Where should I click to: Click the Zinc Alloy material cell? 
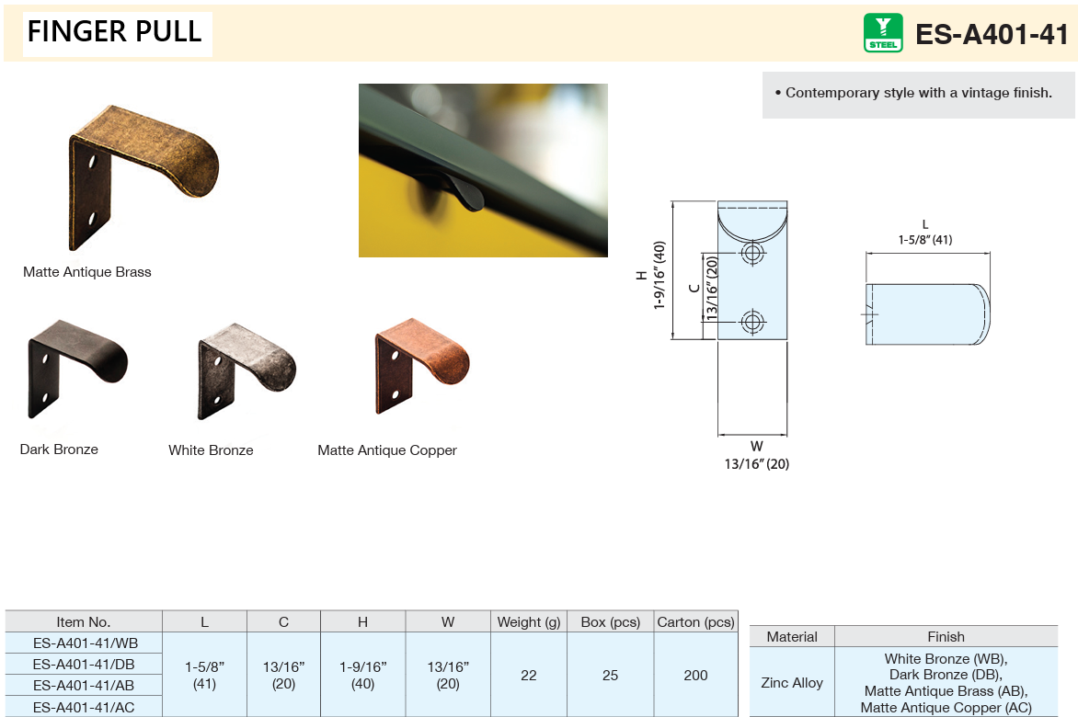792,683
